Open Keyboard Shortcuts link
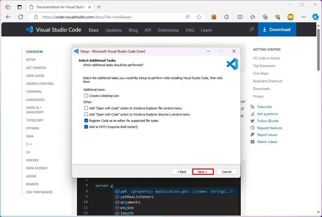 point(268,81)
